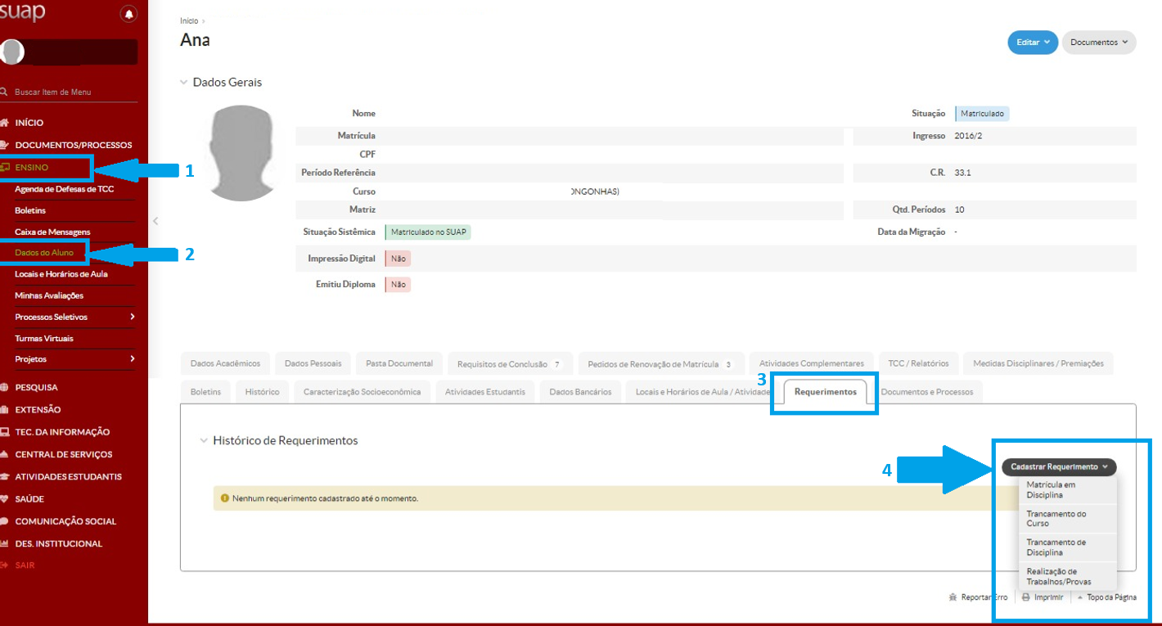Click the search magnifier icon in sidebar
This screenshot has width=1162, height=626.
4,92
